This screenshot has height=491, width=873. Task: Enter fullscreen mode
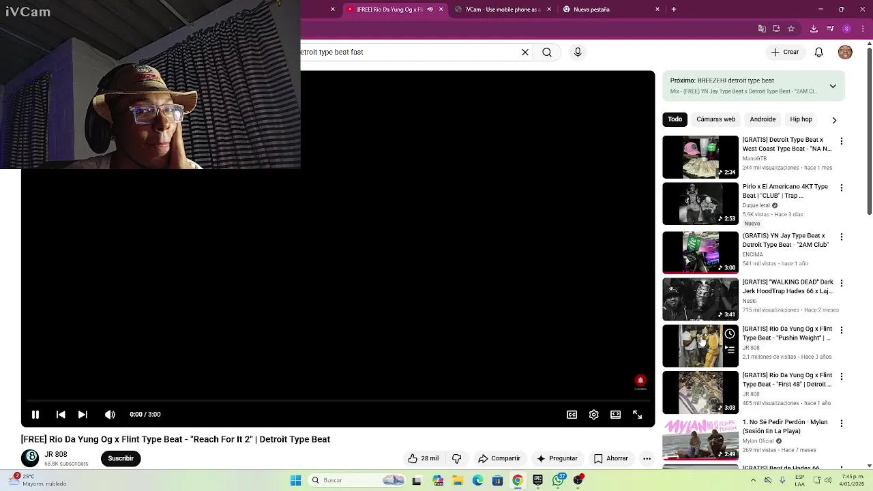[x=638, y=414]
